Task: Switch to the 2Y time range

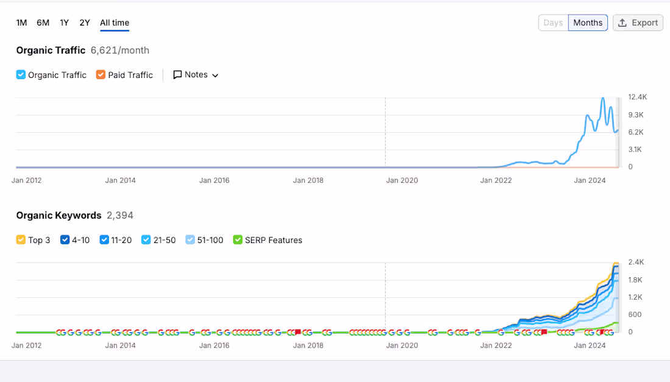Action: (85, 23)
